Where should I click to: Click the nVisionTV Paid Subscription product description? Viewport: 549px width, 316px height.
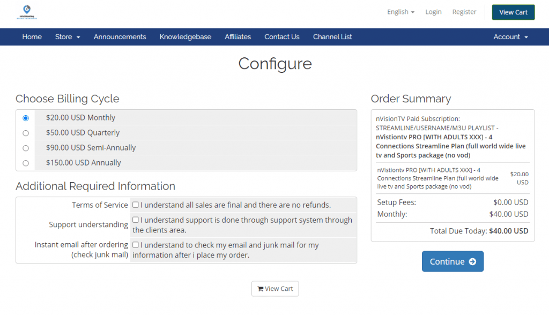coord(452,137)
